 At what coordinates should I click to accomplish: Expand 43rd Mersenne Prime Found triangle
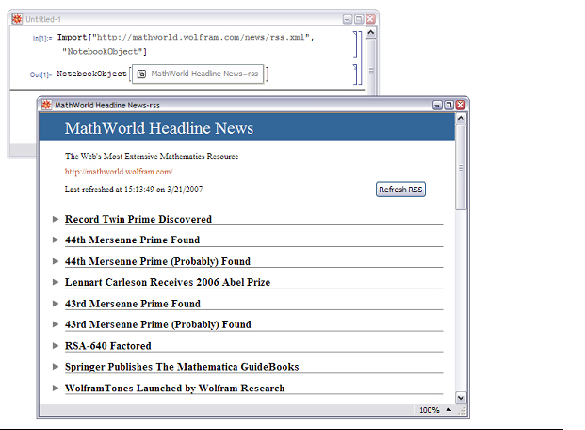click(56, 304)
